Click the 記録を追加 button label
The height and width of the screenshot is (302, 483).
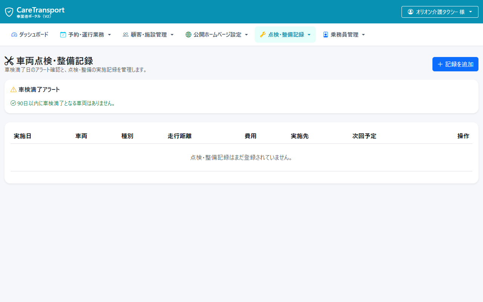[x=459, y=64]
